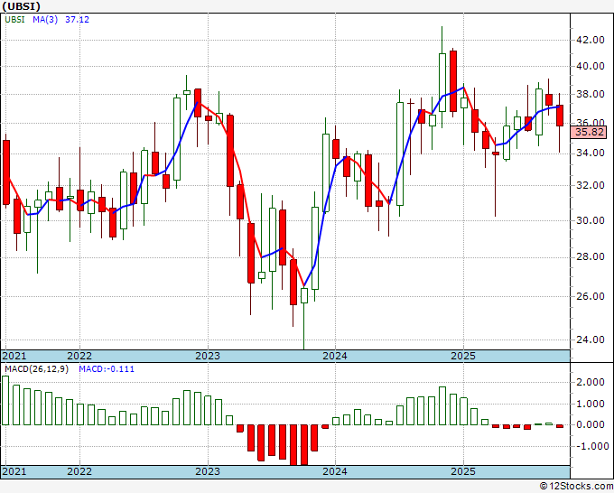Click the 1.000 MACD axis label
The image size is (614, 493).
(x=591, y=404)
